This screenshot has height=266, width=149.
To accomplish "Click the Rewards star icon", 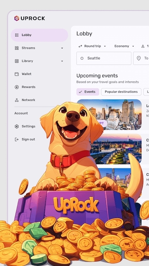I will point(17,87).
